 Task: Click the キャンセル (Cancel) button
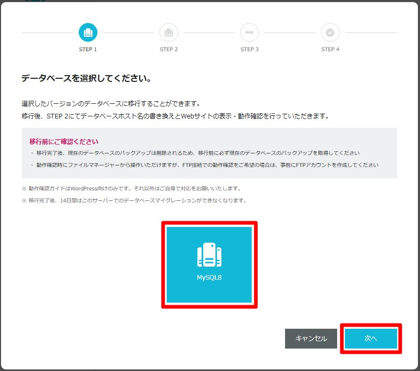pyautogui.click(x=311, y=338)
